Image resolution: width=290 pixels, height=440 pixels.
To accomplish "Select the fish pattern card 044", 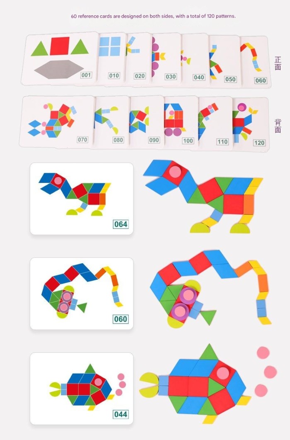I will click(82, 388).
